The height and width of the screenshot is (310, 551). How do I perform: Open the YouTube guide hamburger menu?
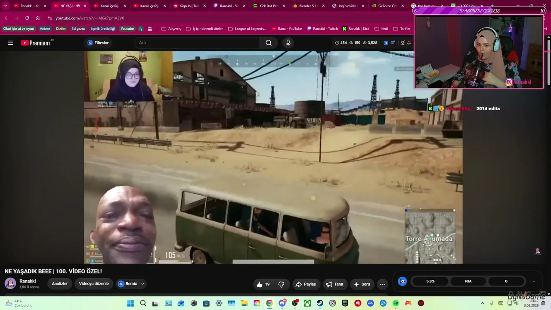click(10, 43)
